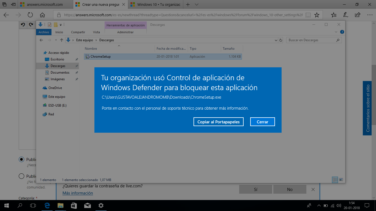Close the Crear una nueva pregunta tab

coord(124,4)
